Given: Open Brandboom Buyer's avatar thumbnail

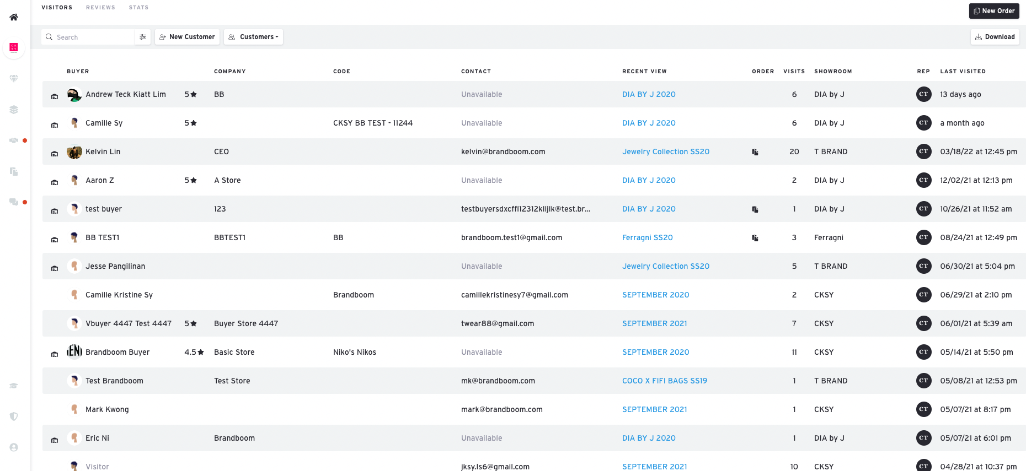Looking at the screenshot, I should [x=74, y=352].
